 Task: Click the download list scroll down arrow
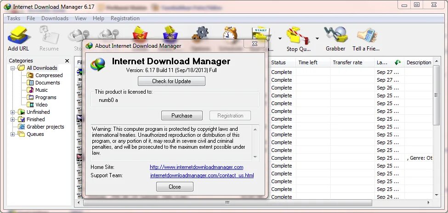[x=437, y=195]
